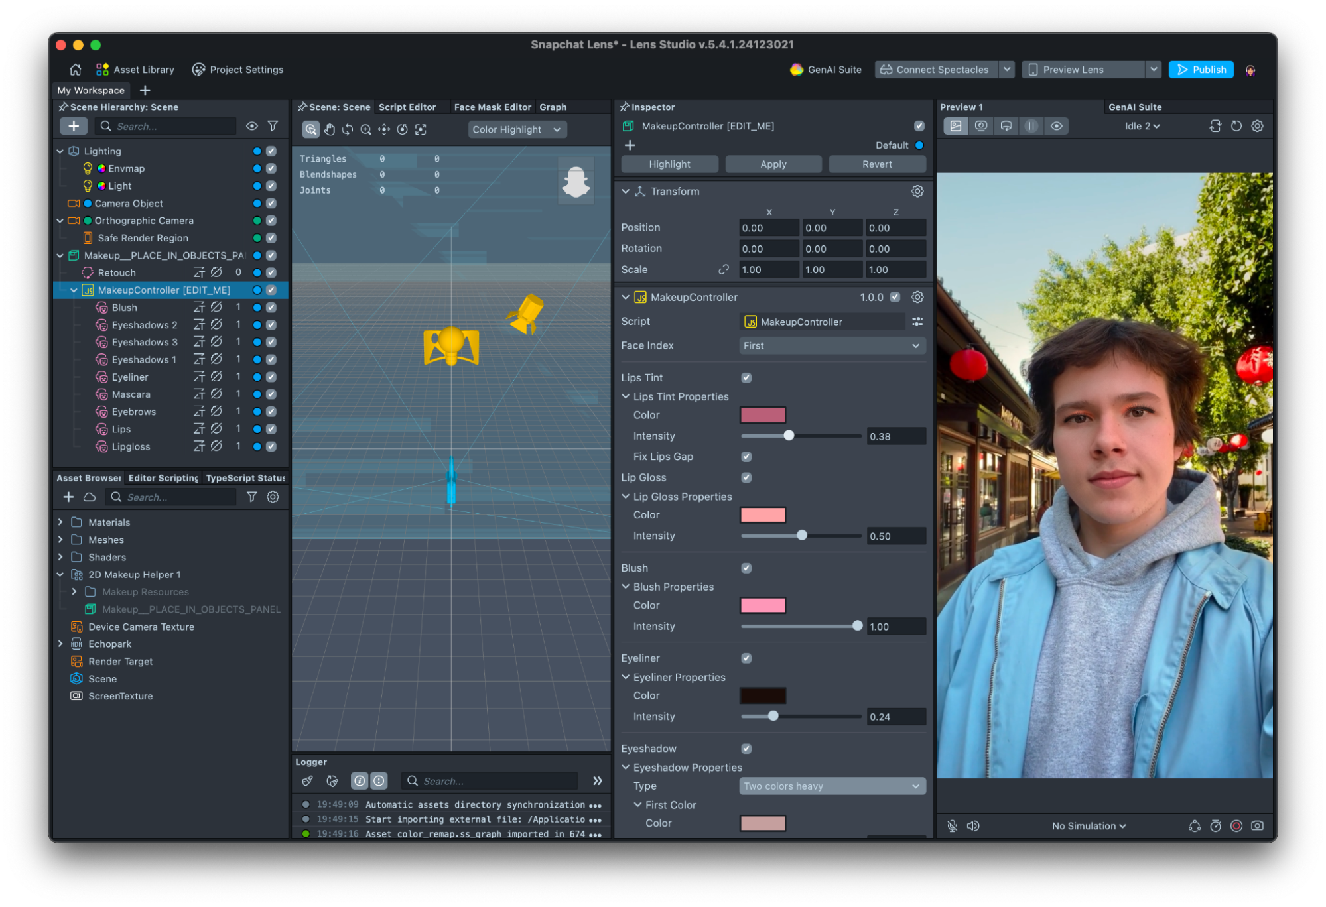Mute the microphone in Preview panel
The image size is (1326, 907).
tap(952, 825)
